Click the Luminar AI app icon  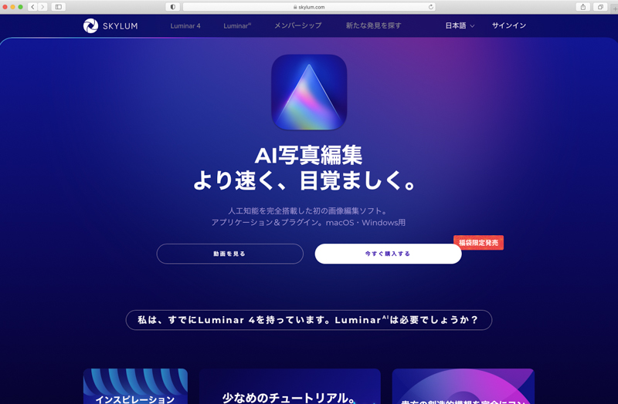tap(309, 93)
